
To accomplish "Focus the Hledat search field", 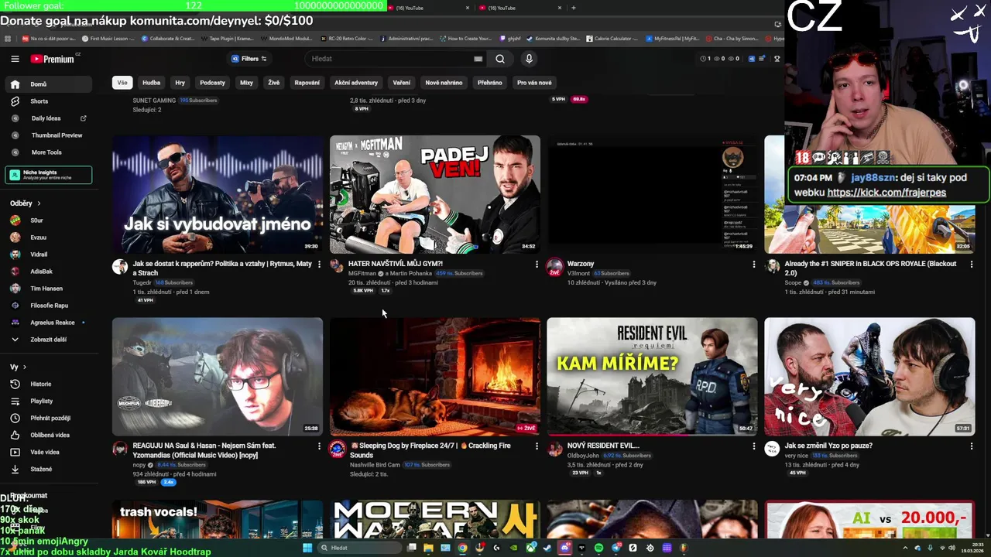I will pos(395,59).
